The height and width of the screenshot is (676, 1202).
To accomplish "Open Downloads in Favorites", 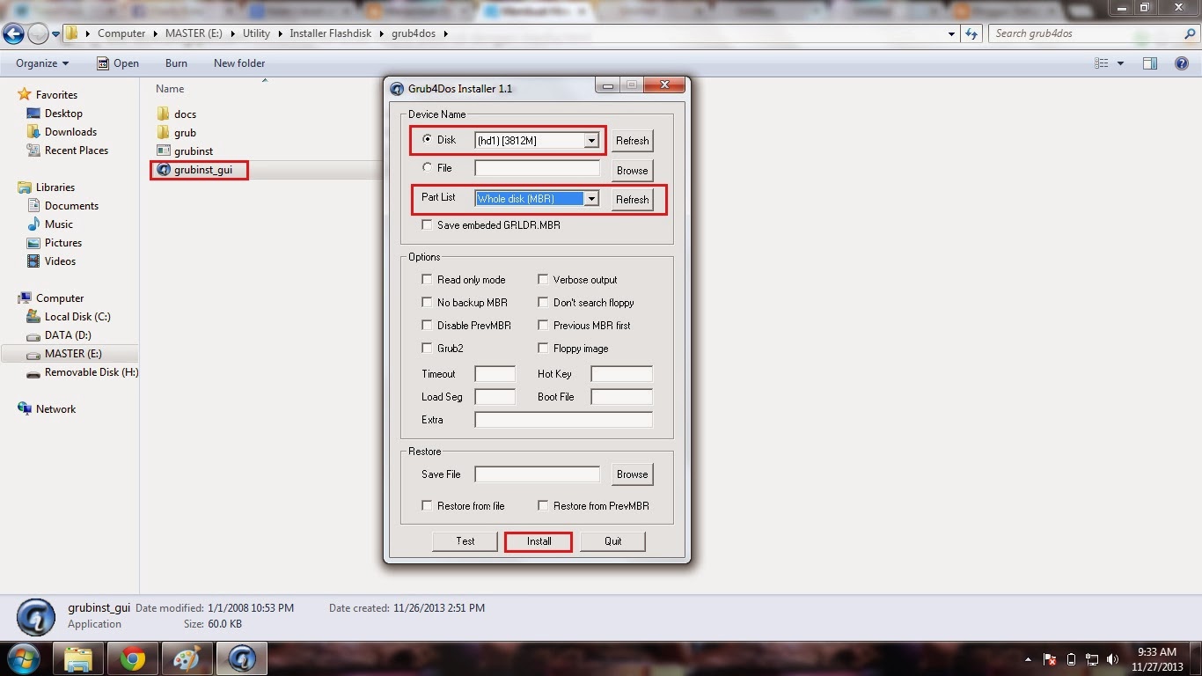I will pyautogui.click(x=70, y=132).
